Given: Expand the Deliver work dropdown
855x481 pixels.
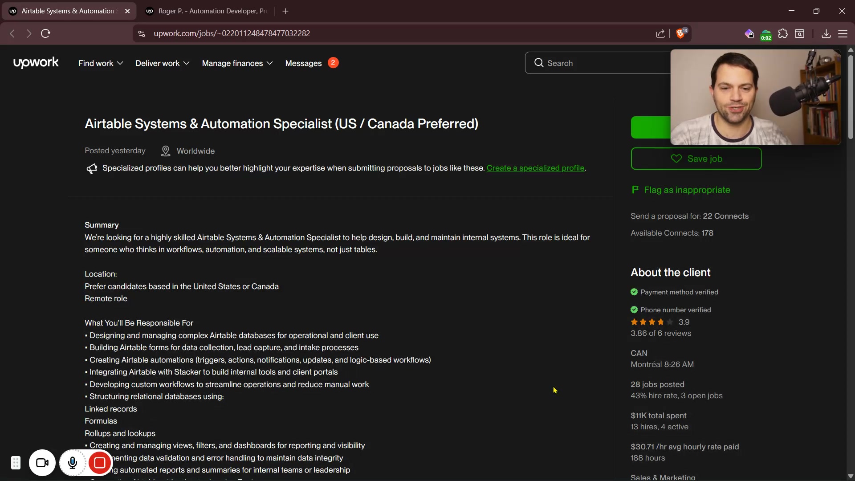Looking at the screenshot, I should click(x=163, y=63).
